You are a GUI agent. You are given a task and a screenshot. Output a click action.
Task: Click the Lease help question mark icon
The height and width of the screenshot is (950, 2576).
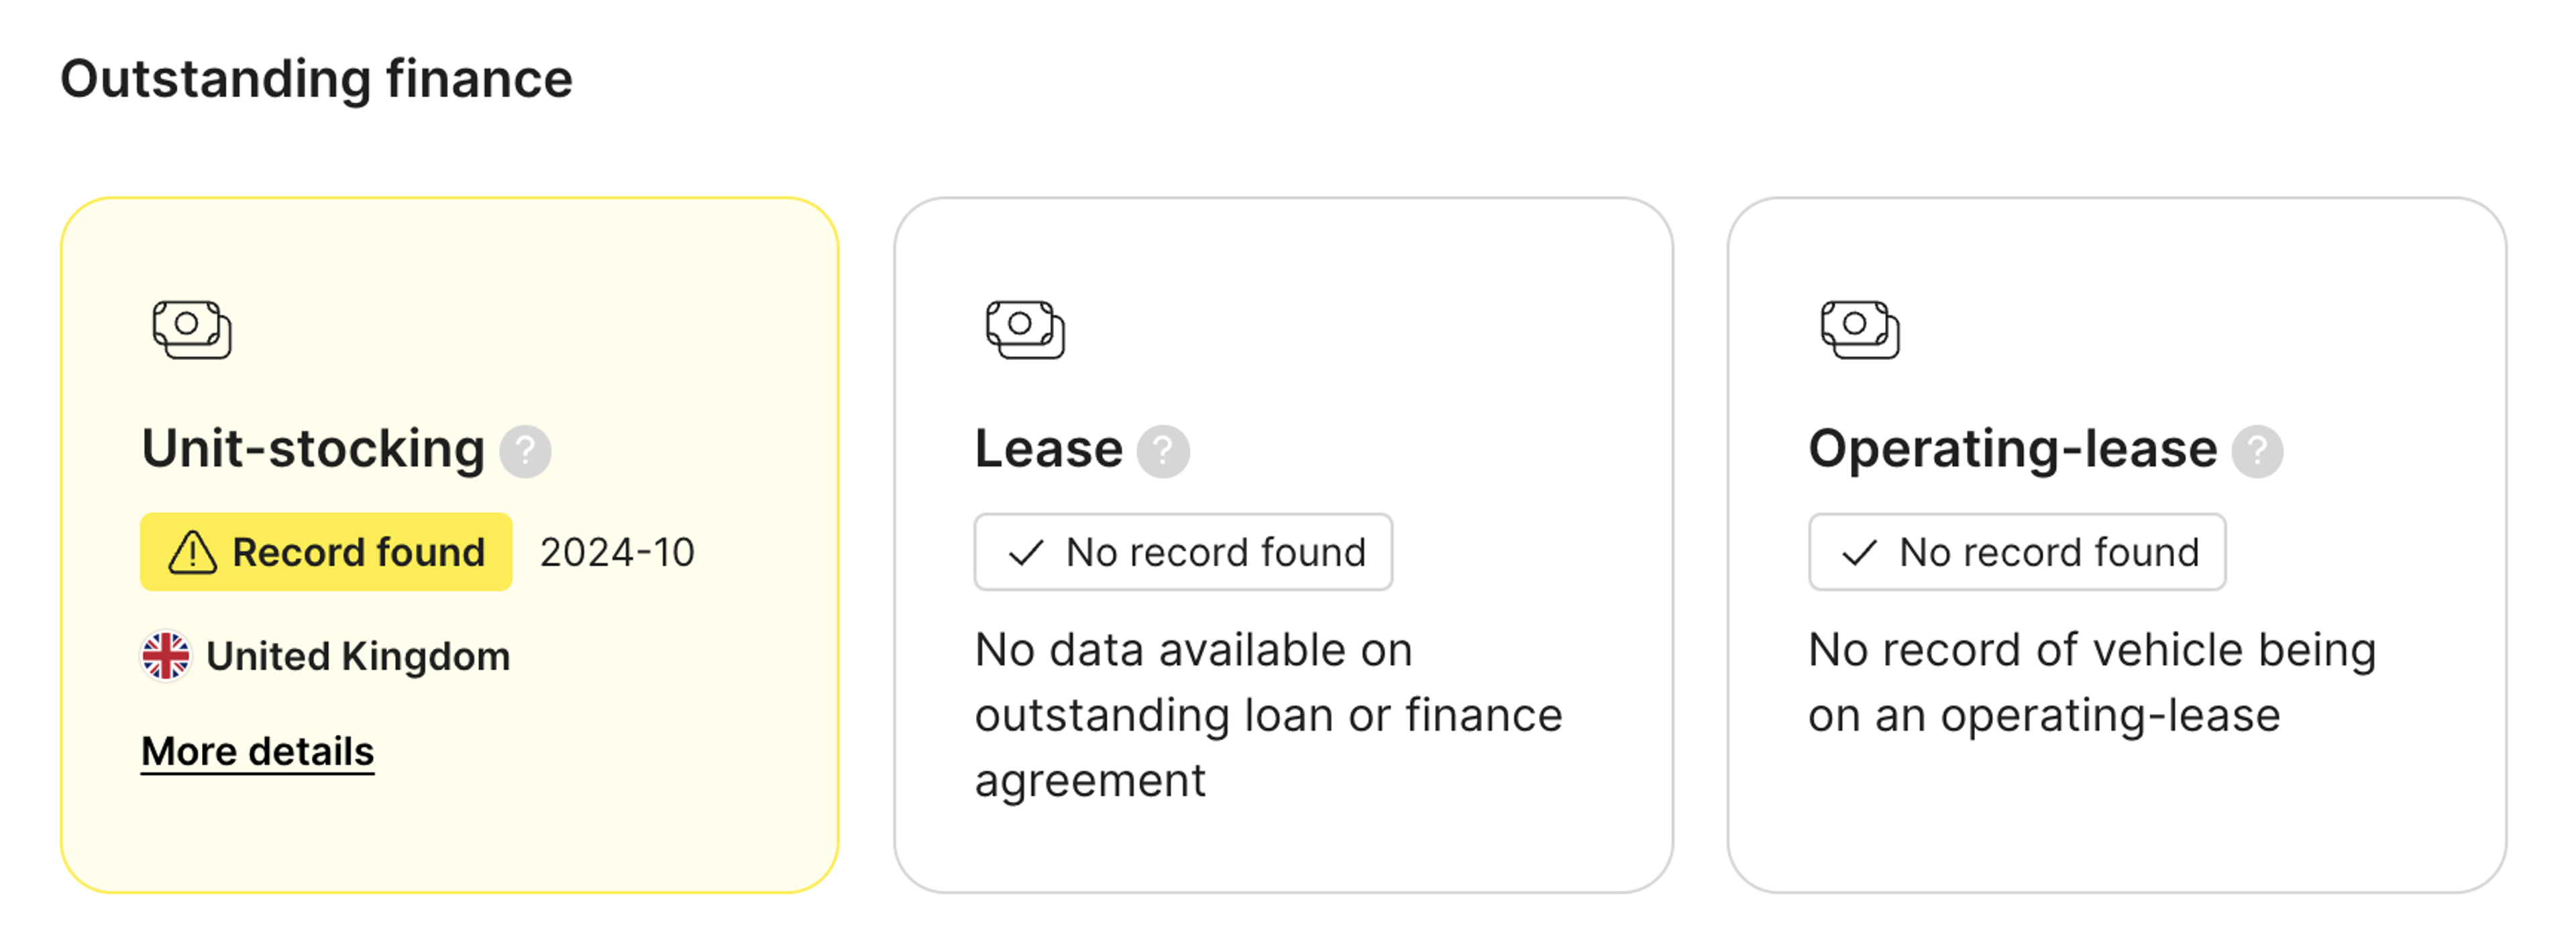1163,451
